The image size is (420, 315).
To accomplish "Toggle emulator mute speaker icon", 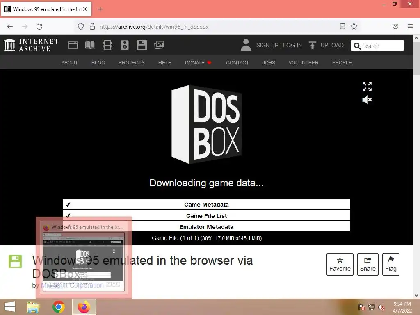I will [367, 100].
